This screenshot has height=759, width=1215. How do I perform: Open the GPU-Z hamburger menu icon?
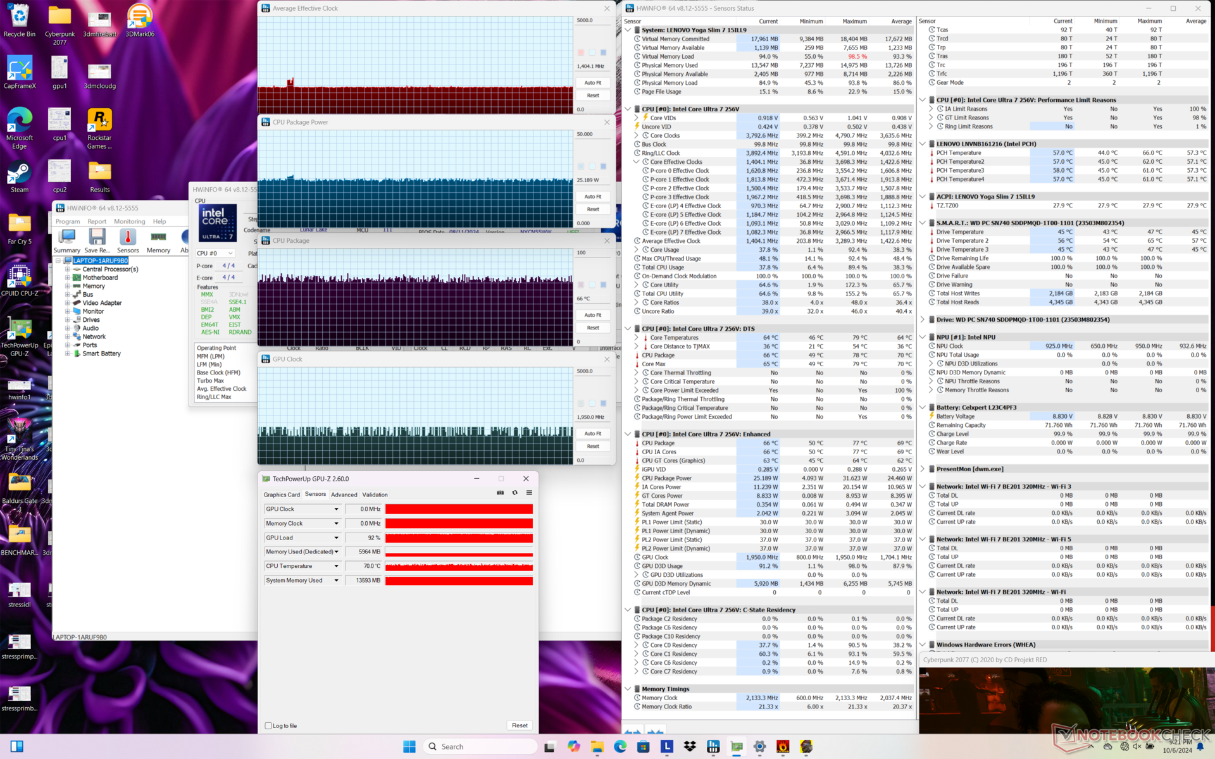point(529,493)
